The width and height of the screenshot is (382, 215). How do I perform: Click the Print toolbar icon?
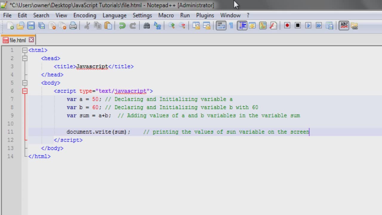(73, 26)
